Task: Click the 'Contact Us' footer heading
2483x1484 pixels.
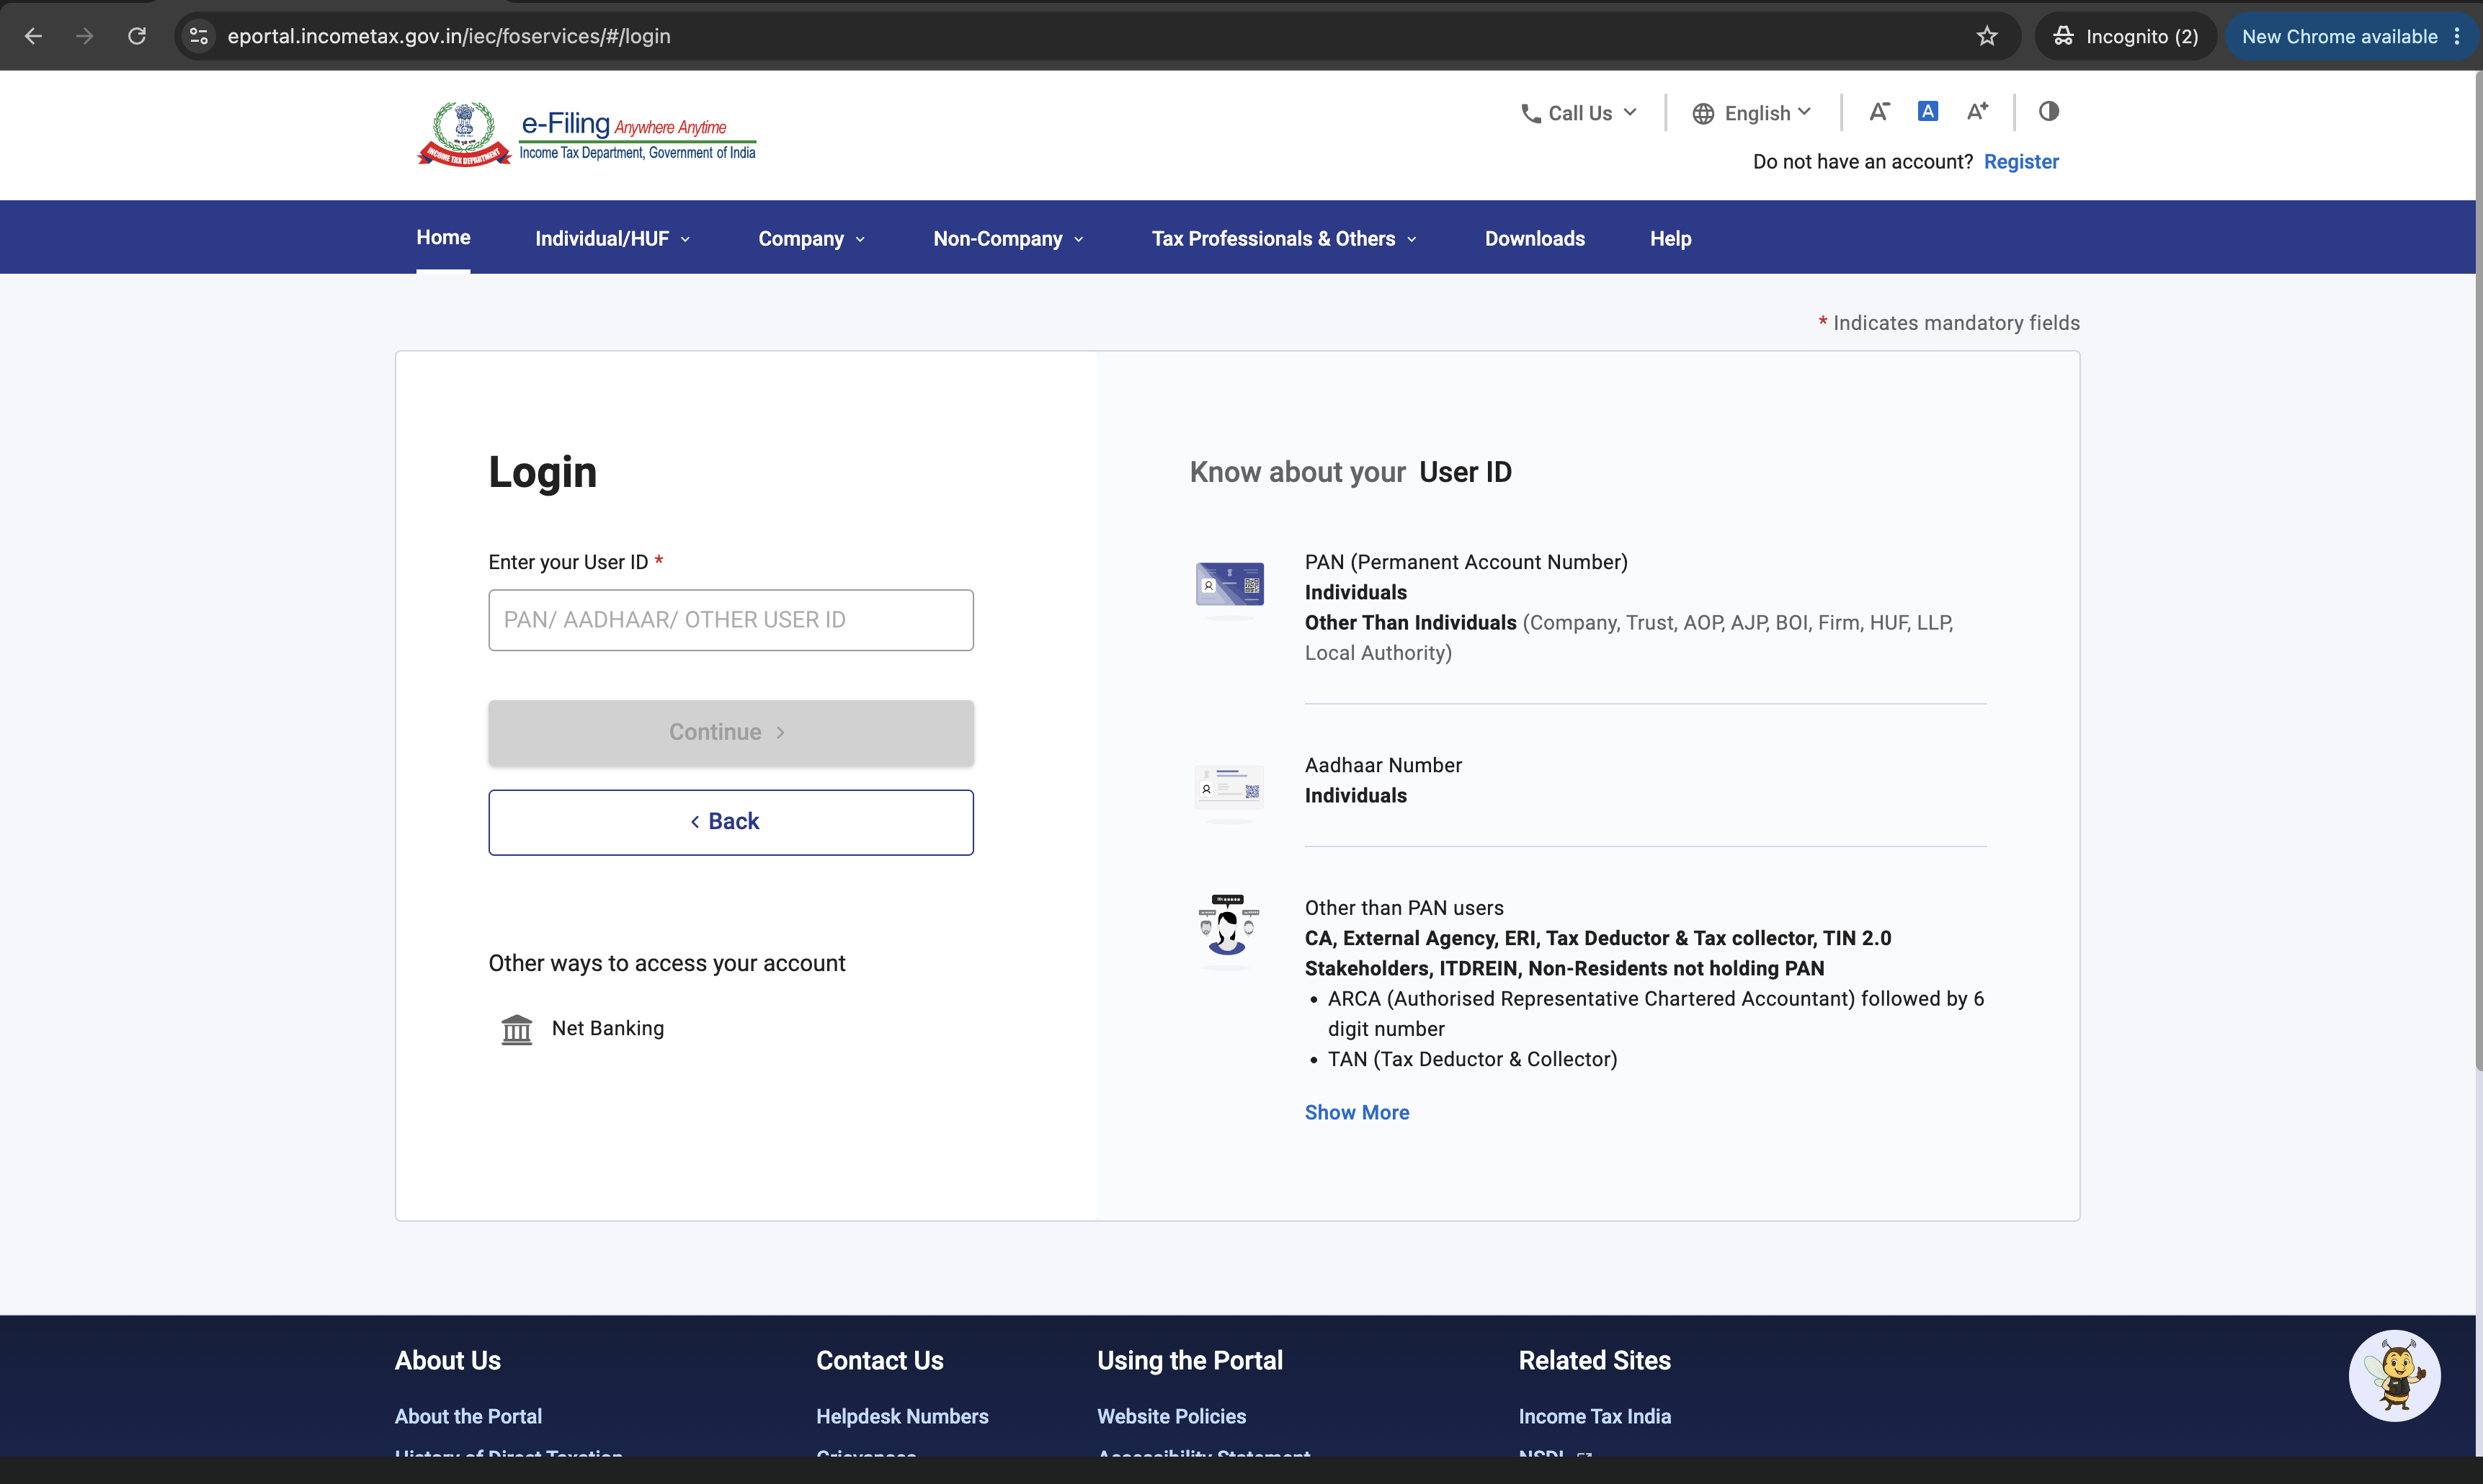Action: click(879, 1360)
